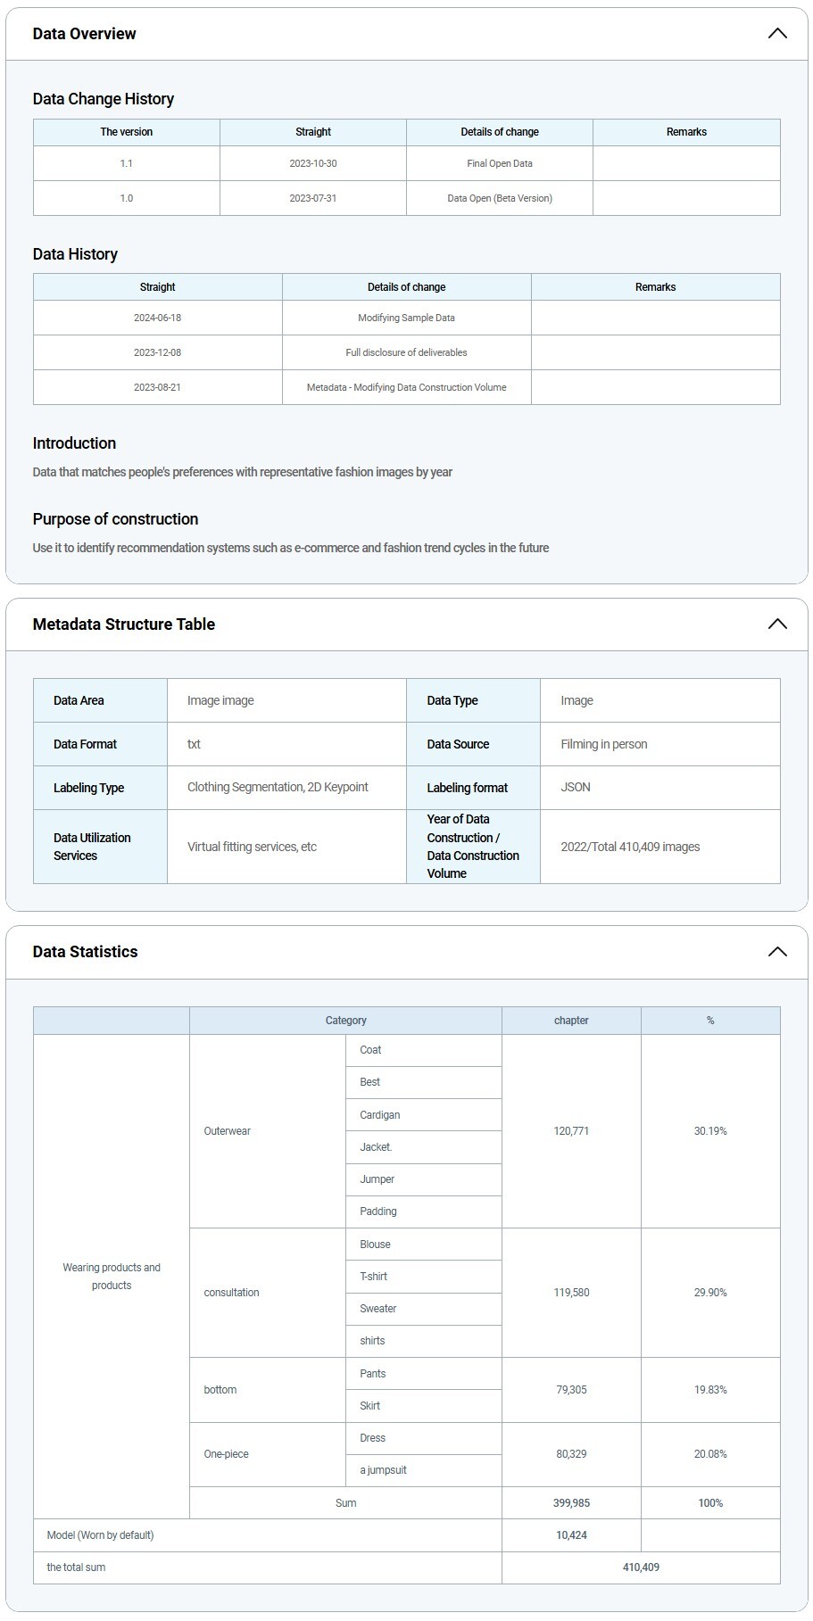Click the 'chapter' column header

571,1021
